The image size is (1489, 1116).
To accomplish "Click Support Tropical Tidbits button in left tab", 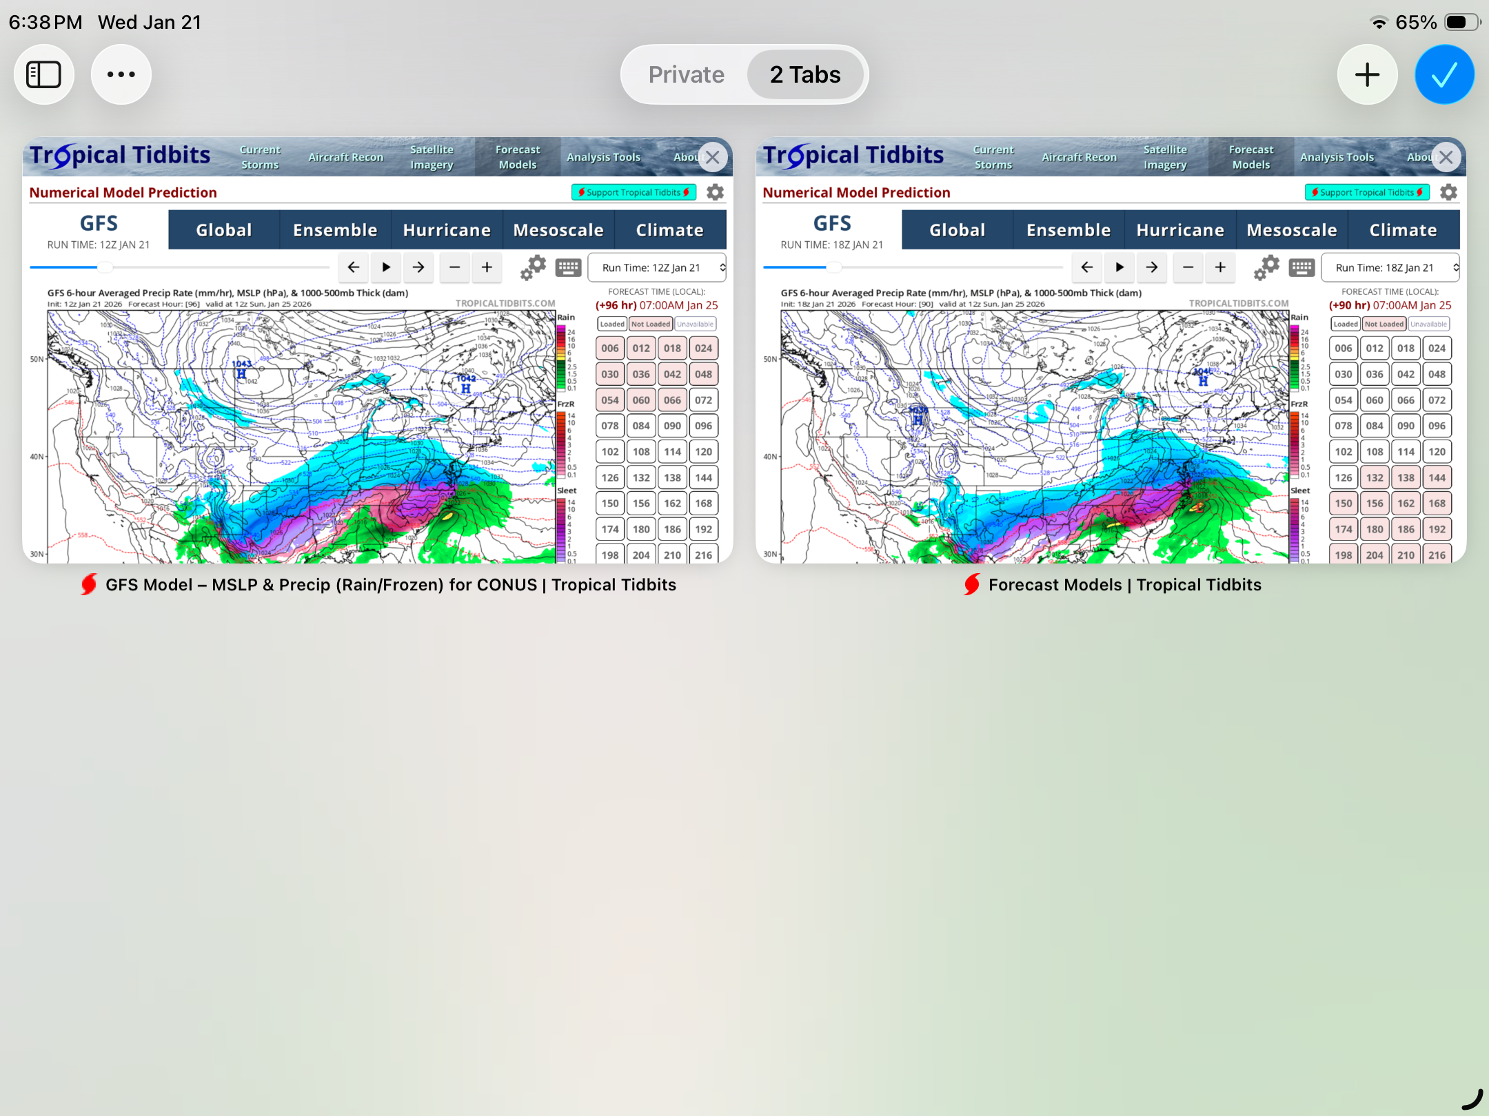I will point(634,192).
